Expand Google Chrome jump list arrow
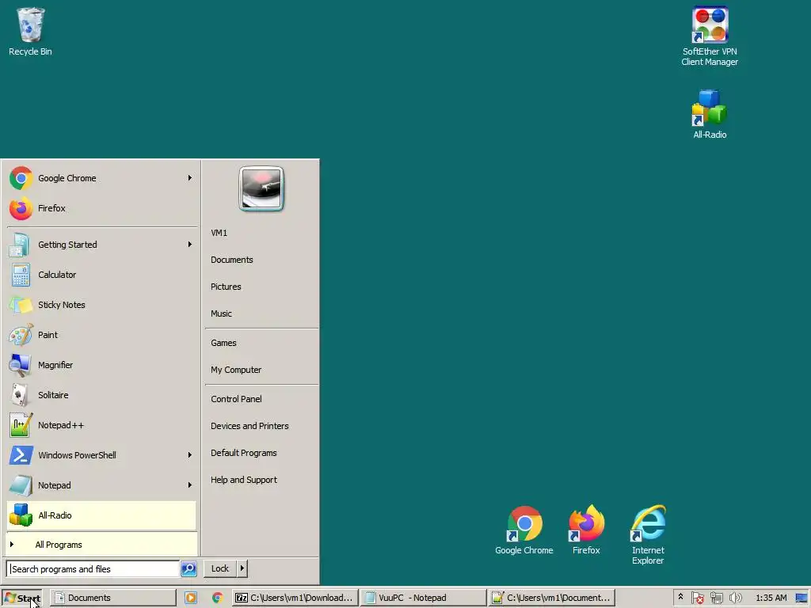 pos(190,178)
